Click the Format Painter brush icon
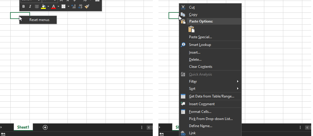313x136 pixels. click(87, 6)
